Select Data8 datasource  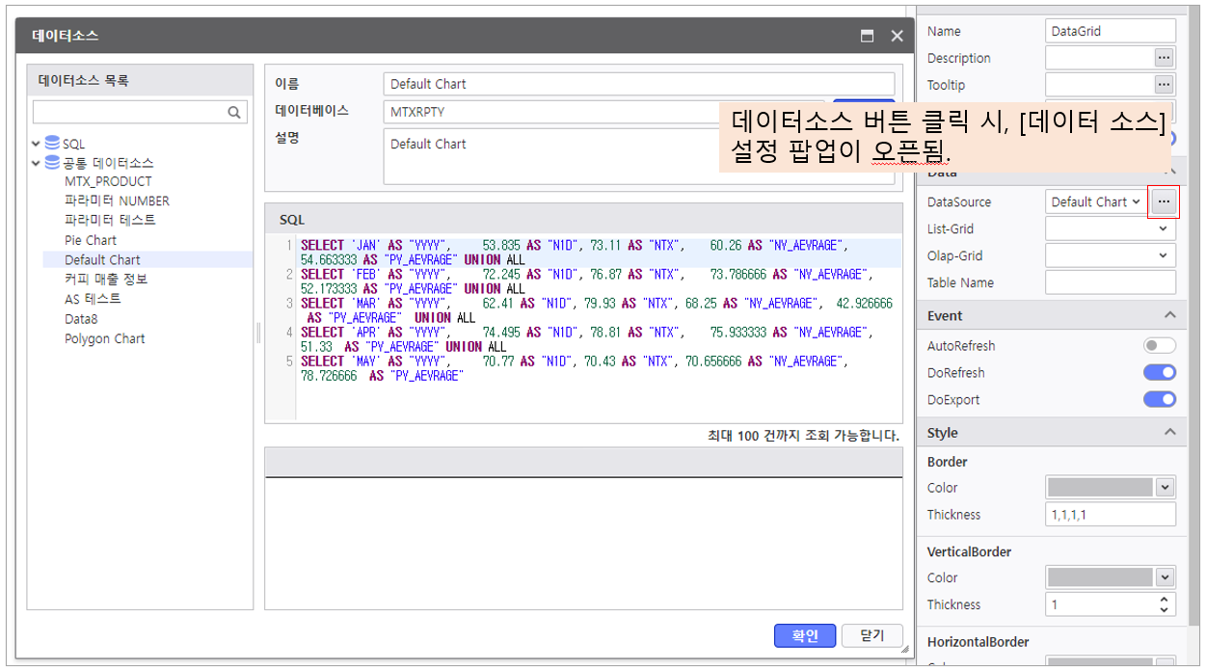point(81,318)
